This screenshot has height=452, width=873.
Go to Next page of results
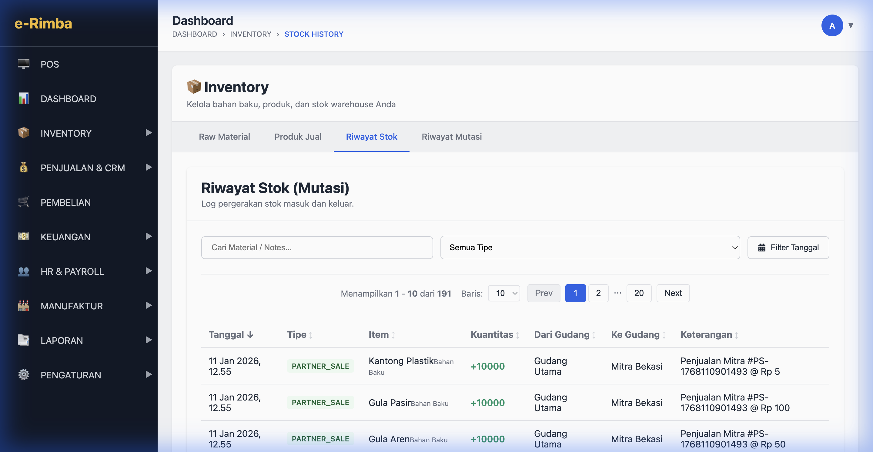(x=673, y=293)
